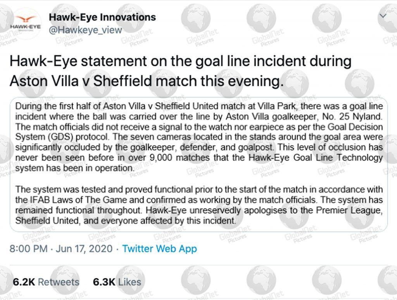Expand the tweet options chevron menu
This screenshot has width=397, height=300.
point(383,16)
